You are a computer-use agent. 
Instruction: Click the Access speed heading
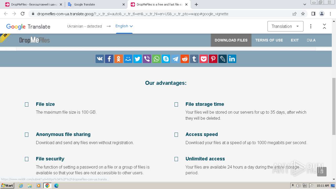(x=202, y=134)
